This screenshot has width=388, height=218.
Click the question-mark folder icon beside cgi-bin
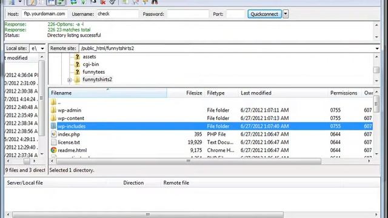(x=77, y=64)
